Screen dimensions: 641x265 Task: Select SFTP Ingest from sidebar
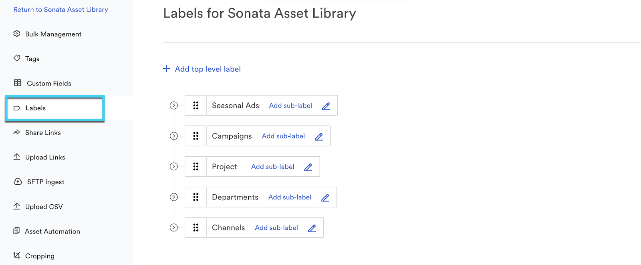pos(45,182)
